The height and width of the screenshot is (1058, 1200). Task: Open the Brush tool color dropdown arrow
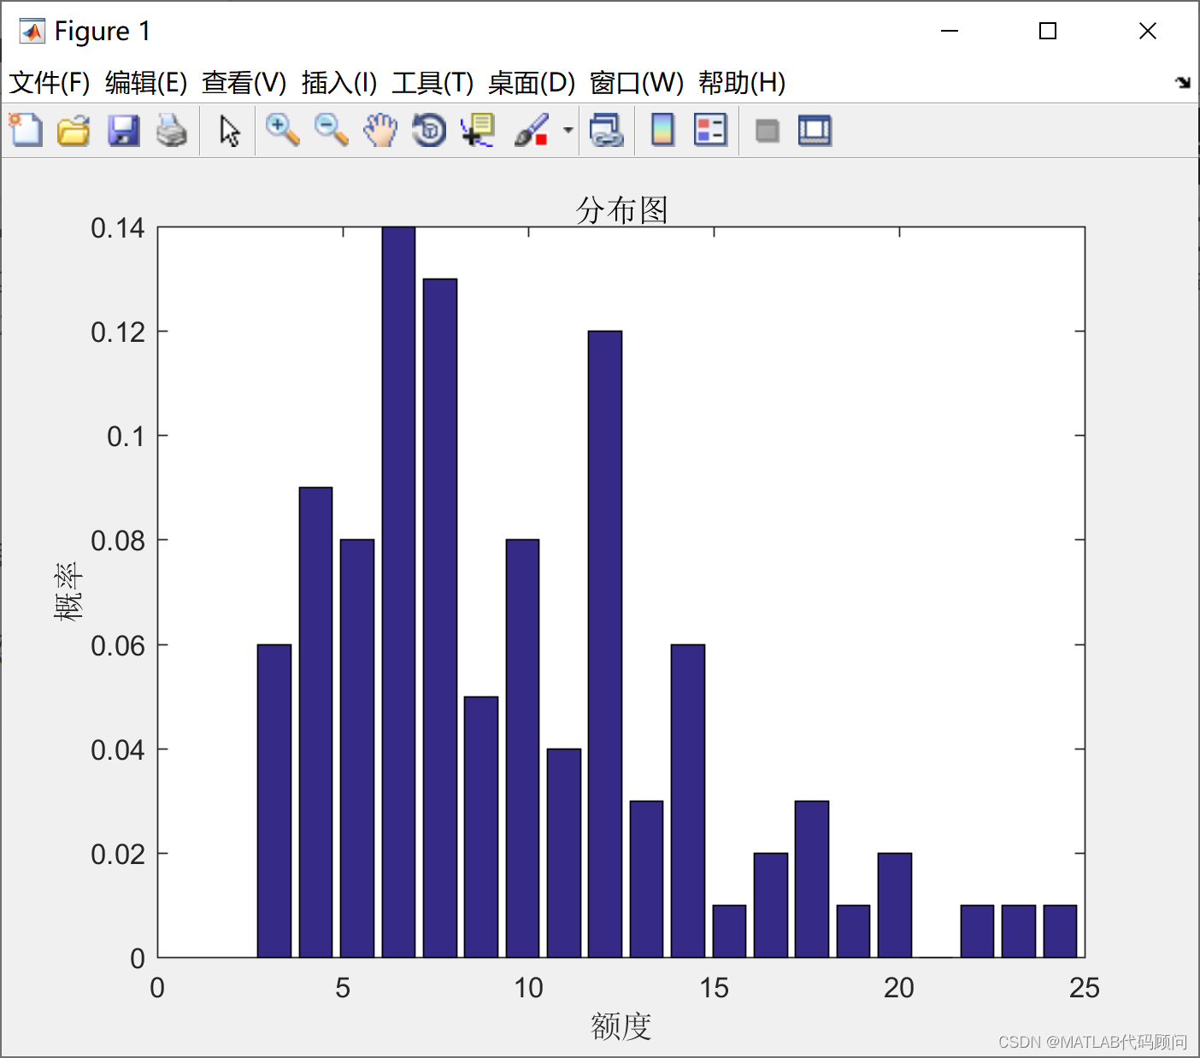[x=567, y=130]
